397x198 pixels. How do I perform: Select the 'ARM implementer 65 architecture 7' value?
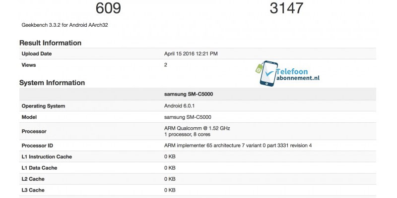[x=238, y=146]
